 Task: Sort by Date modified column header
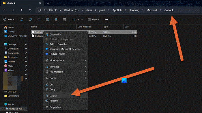point(85,27)
